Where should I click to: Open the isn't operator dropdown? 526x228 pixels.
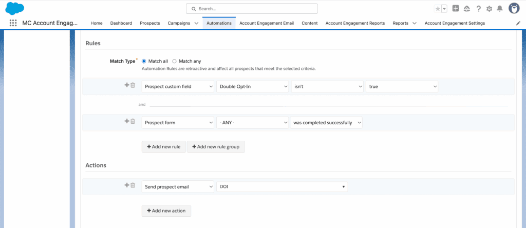[327, 86]
